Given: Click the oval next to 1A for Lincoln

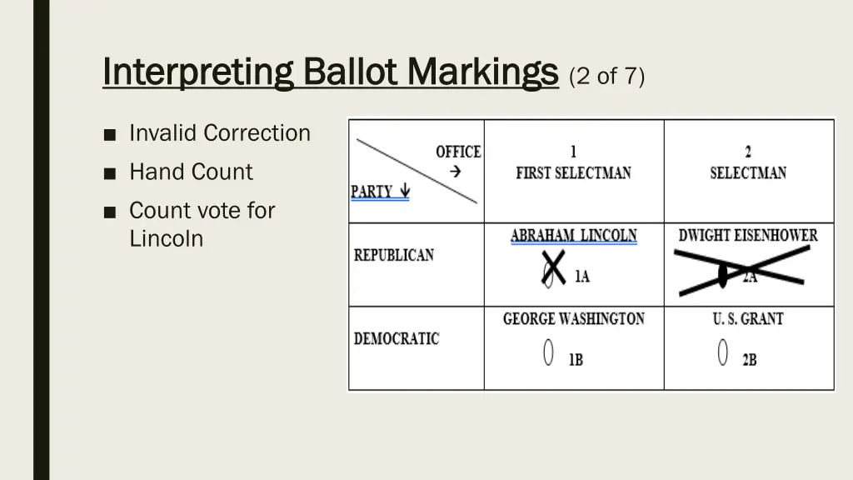Looking at the screenshot, I should (x=549, y=277).
